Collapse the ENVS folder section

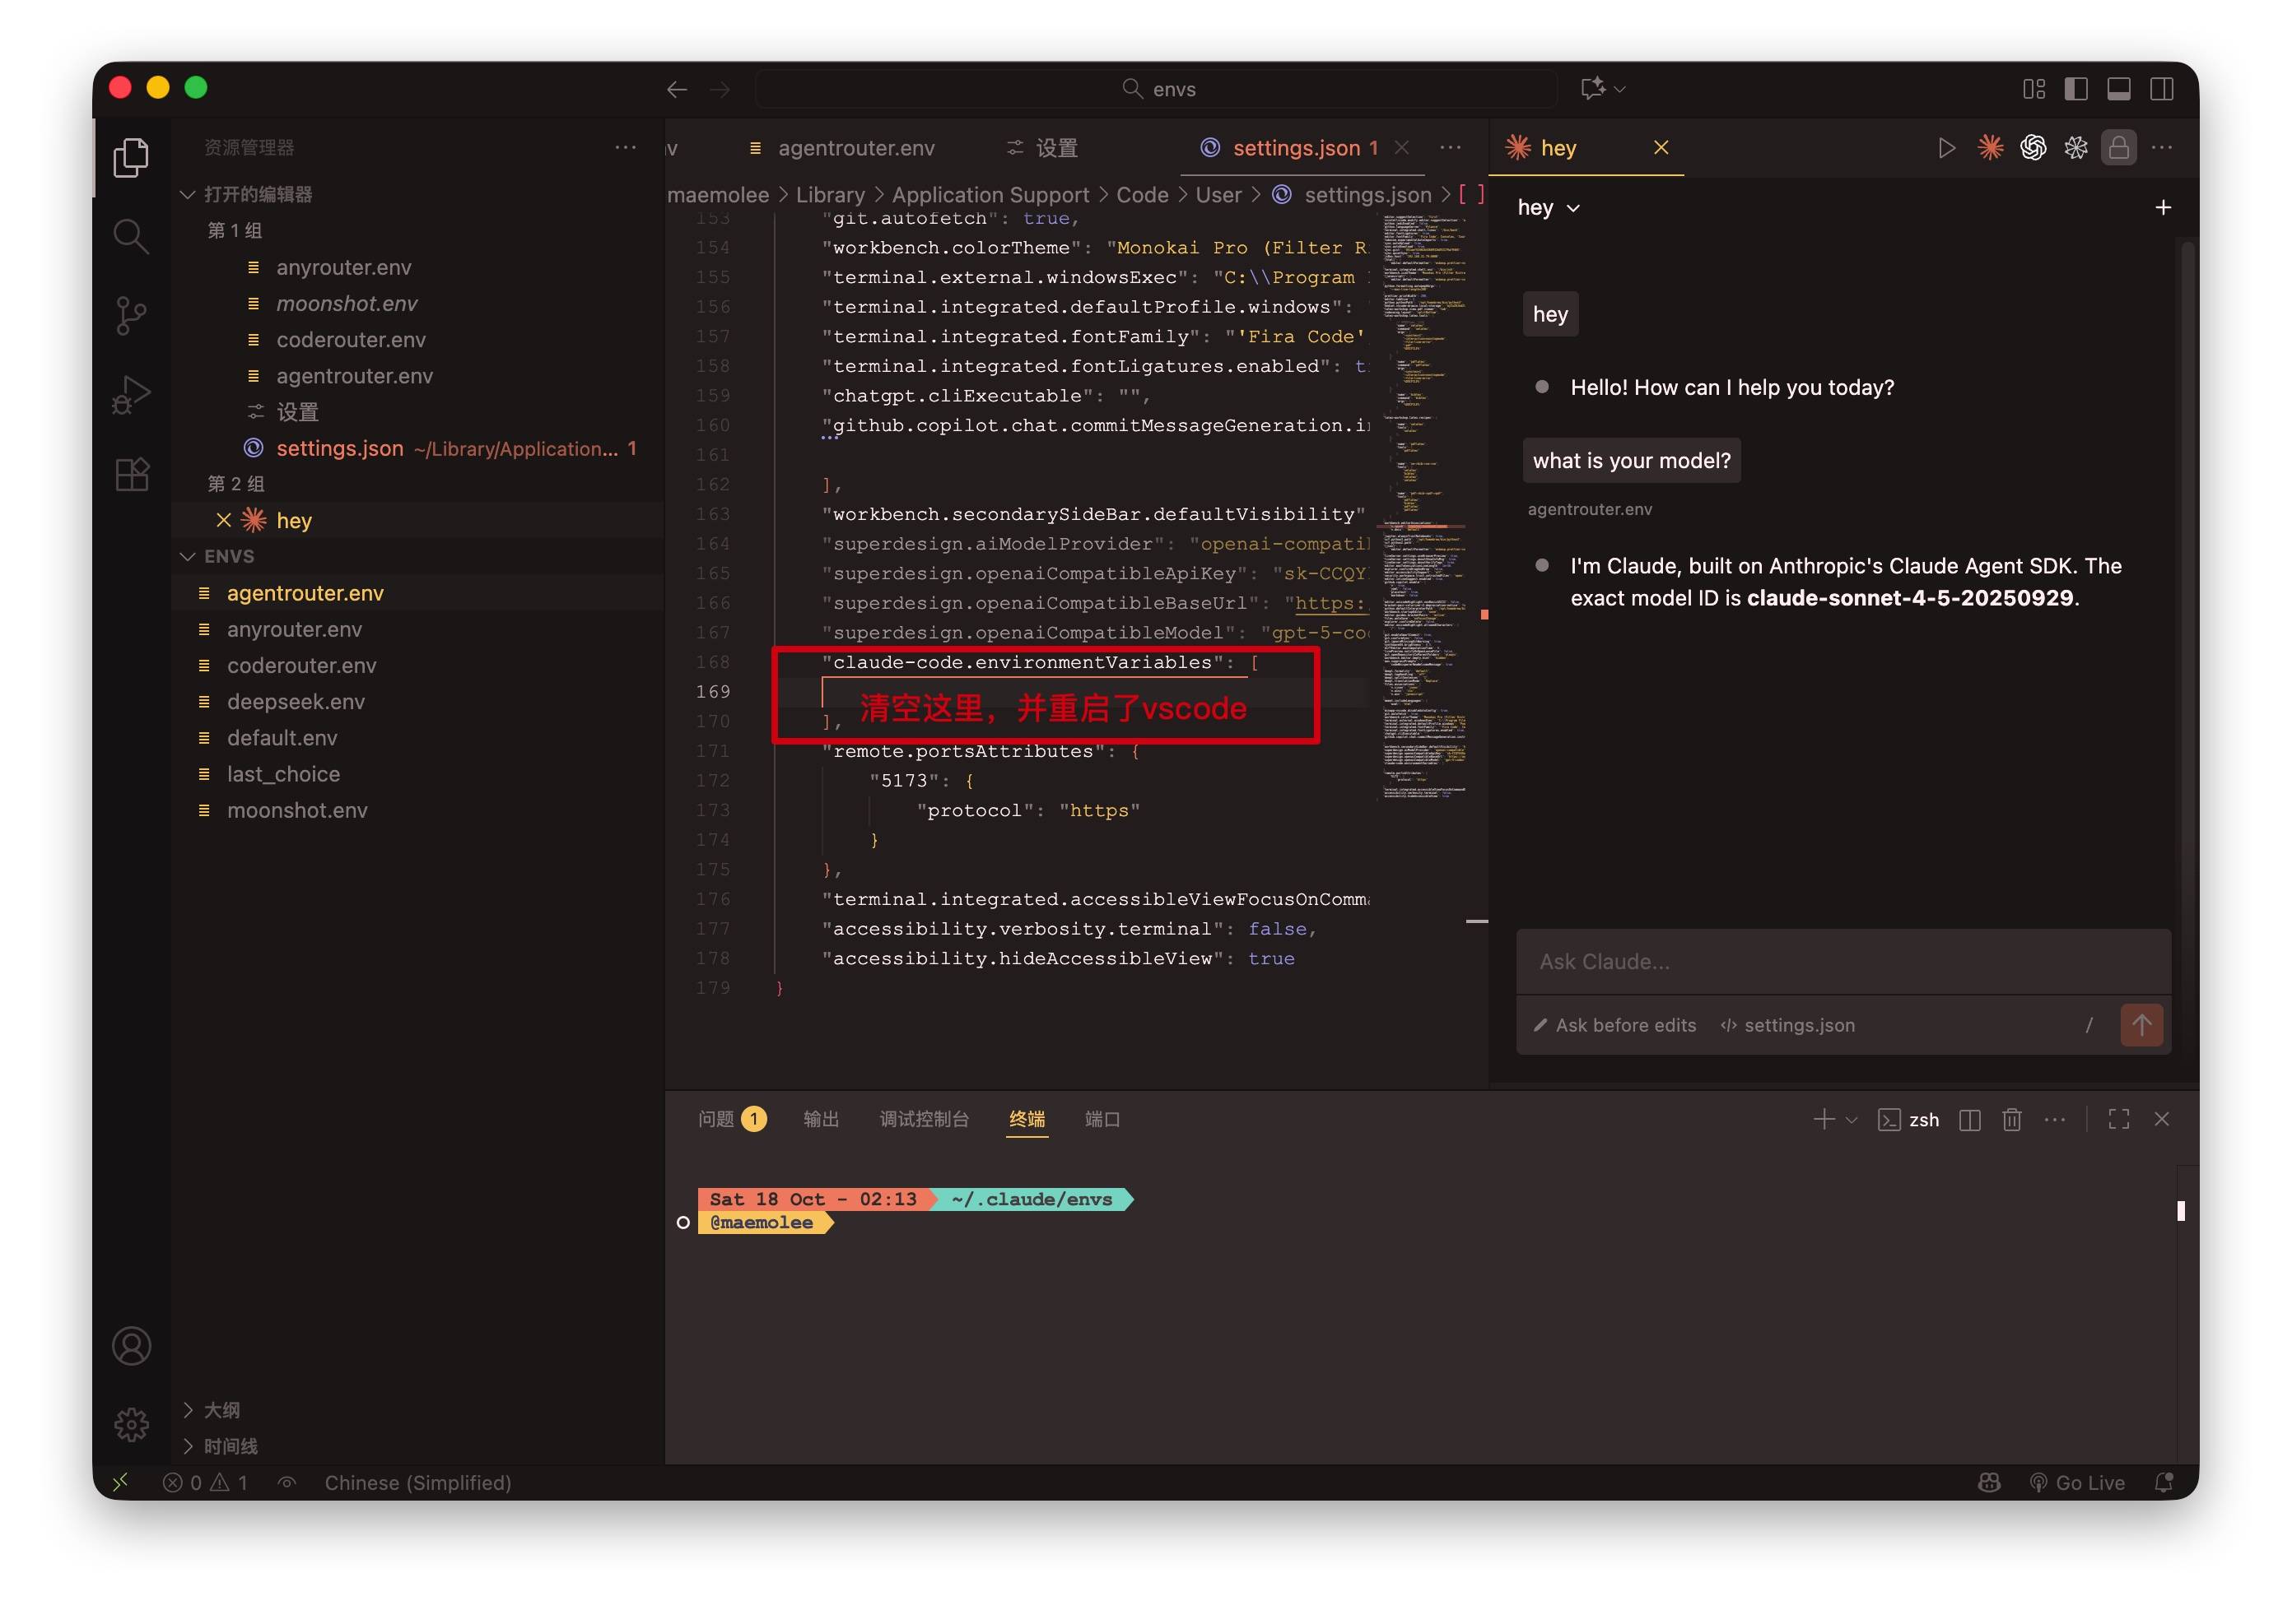(x=229, y=557)
